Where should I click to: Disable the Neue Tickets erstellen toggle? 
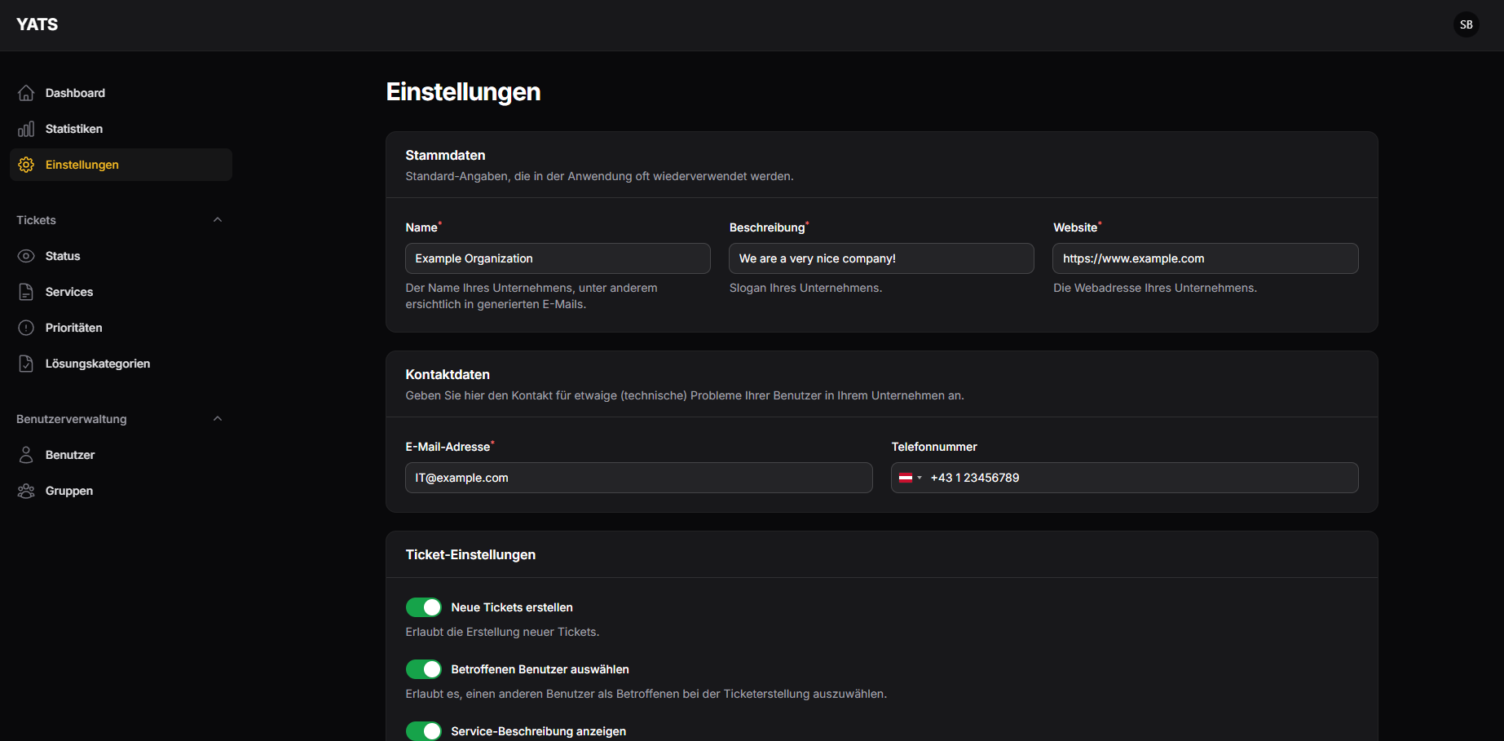tap(423, 606)
